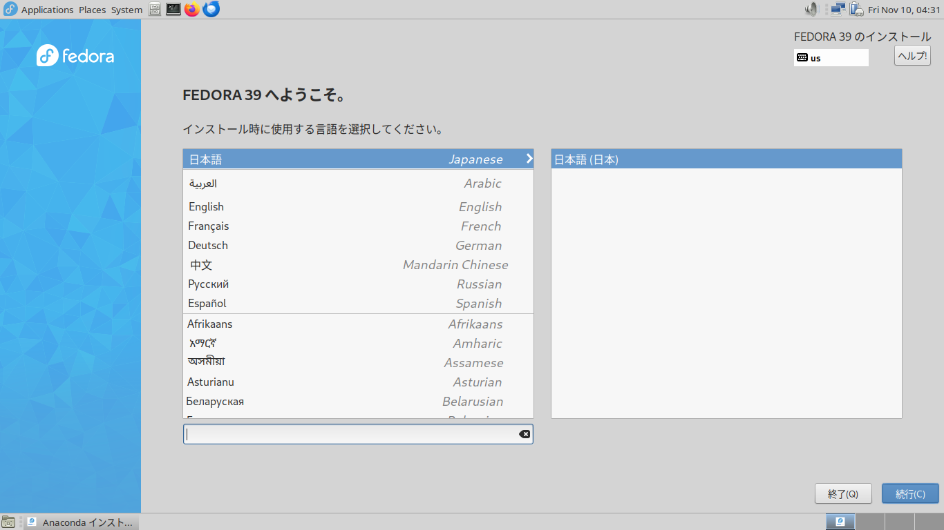Clear the language search box with backspace icon
The image size is (944, 530).
pos(525,434)
